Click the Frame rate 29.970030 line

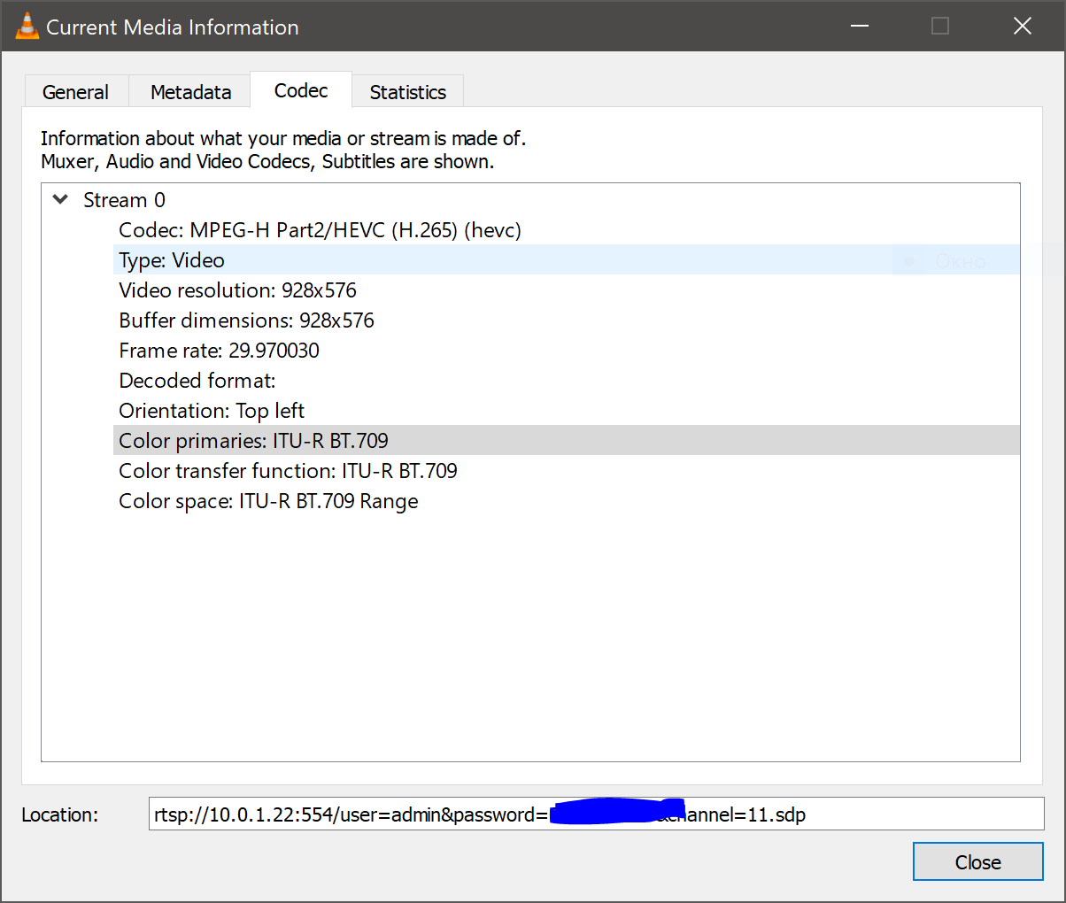pos(219,350)
